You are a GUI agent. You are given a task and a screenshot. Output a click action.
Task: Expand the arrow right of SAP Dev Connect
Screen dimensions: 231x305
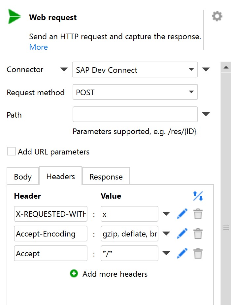click(x=206, y=69)
